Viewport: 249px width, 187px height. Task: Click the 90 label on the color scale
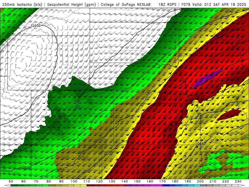click(61, 181)
